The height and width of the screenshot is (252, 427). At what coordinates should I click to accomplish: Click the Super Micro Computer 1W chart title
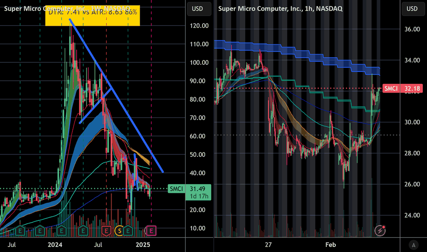point(67,8)
